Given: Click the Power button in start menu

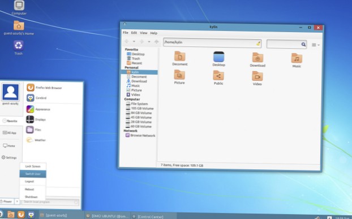Looking at the screenshot, I should (7, 202).
